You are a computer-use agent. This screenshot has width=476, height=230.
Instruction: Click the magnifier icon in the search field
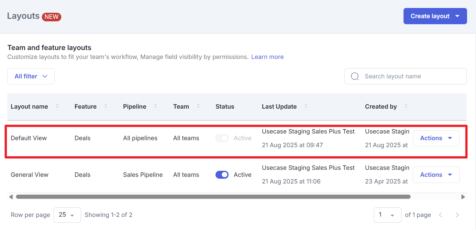[x=355, y=76]
